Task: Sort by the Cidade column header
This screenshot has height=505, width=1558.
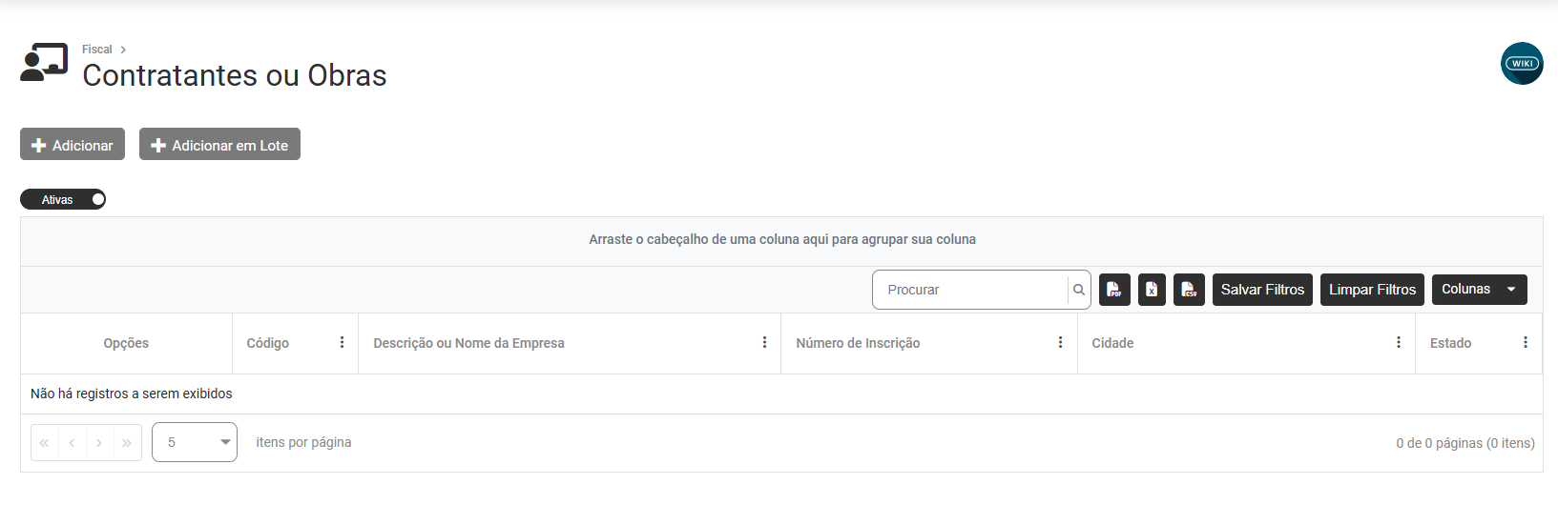Action: tap(1112, 343)
